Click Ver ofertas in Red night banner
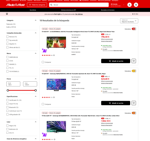150x141 pixels. pos(79,14)
